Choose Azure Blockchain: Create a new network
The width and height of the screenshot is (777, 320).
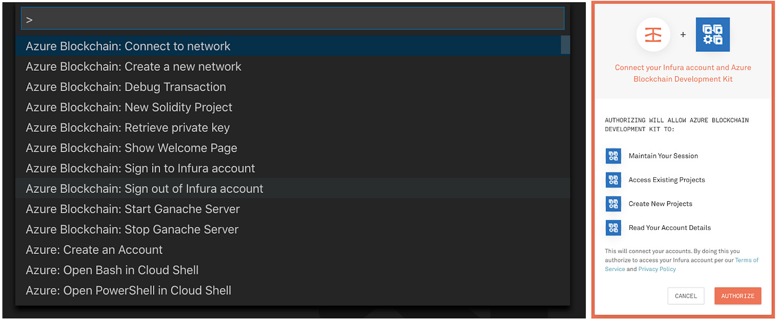pyautogui.click(x=133, y=67)
